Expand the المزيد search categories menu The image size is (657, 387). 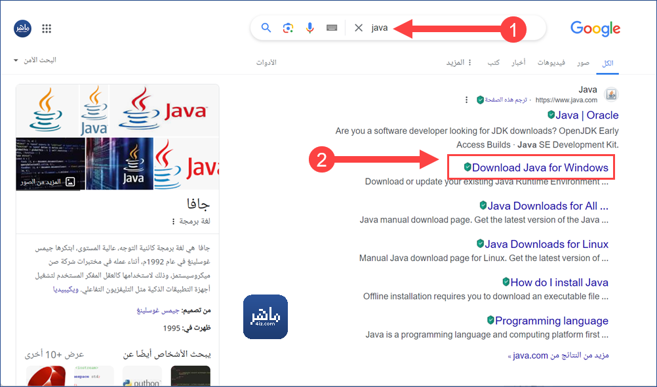(459, 63)
